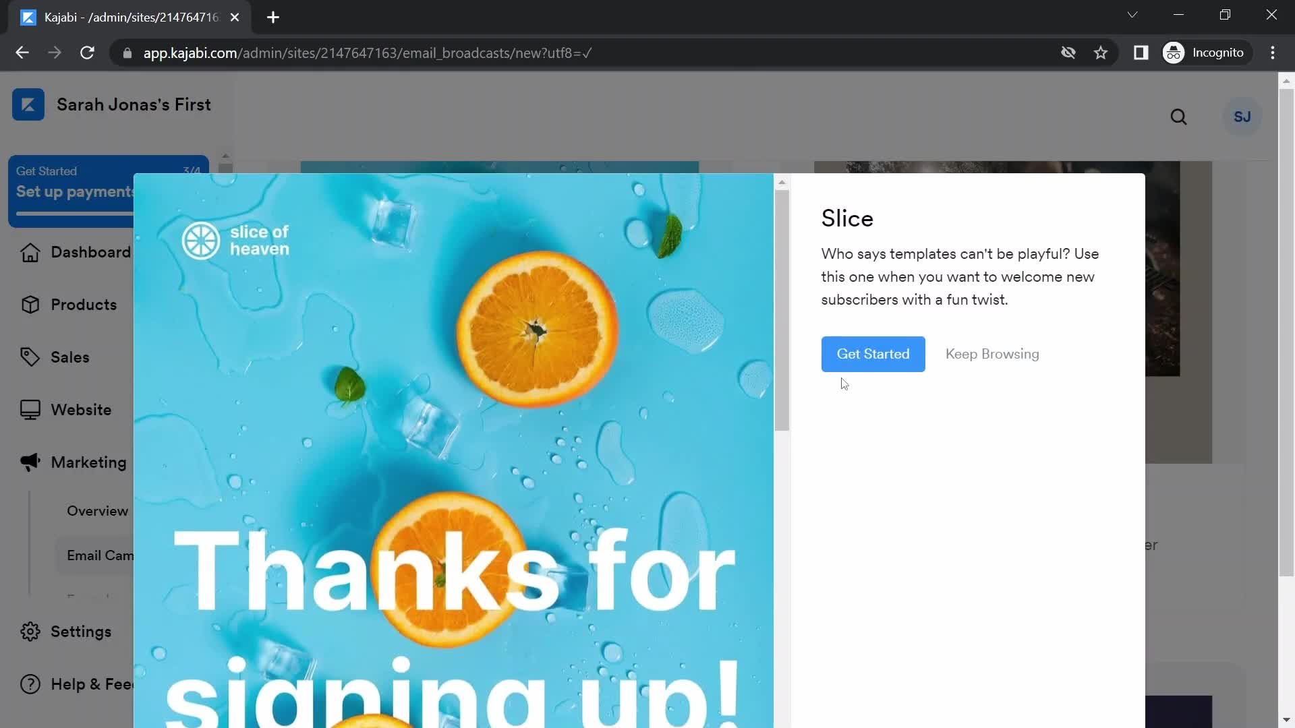Click the Dashboard icon in sidebar

coord(31,253)
